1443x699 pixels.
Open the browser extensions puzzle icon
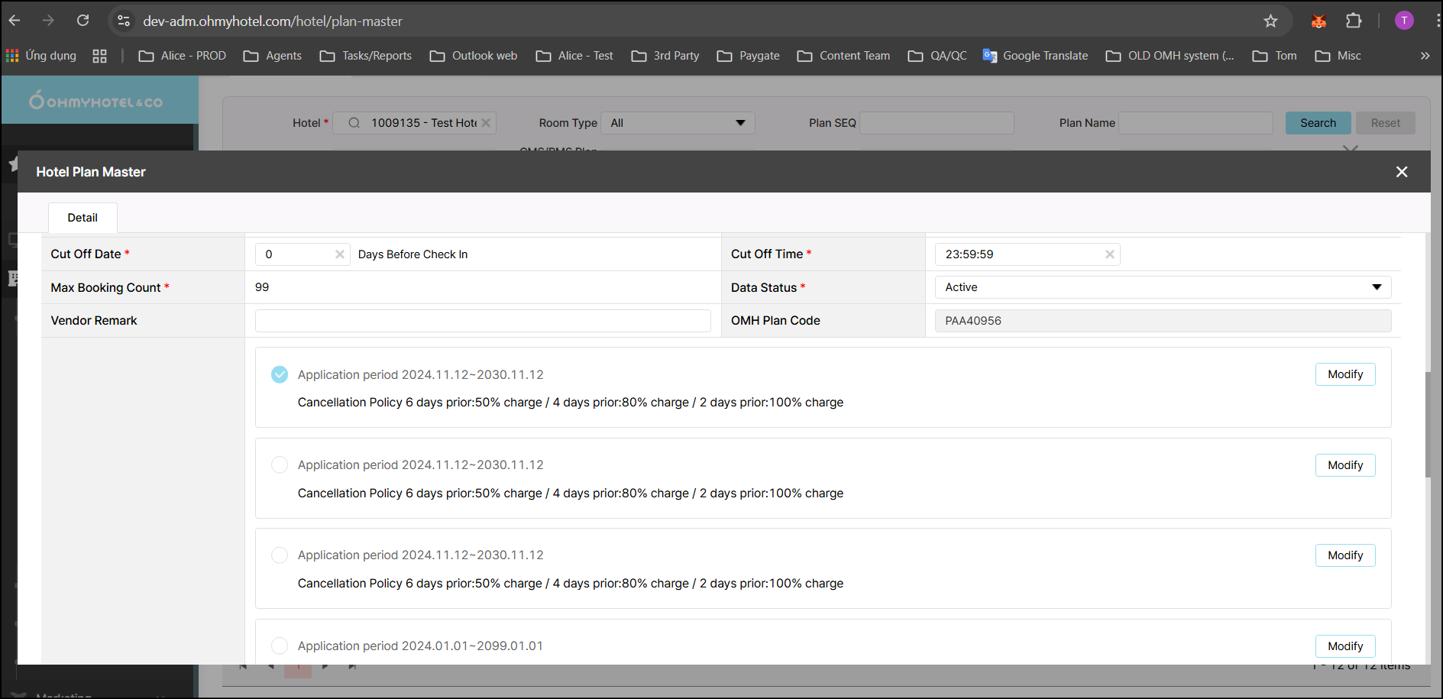[1354, 21]
